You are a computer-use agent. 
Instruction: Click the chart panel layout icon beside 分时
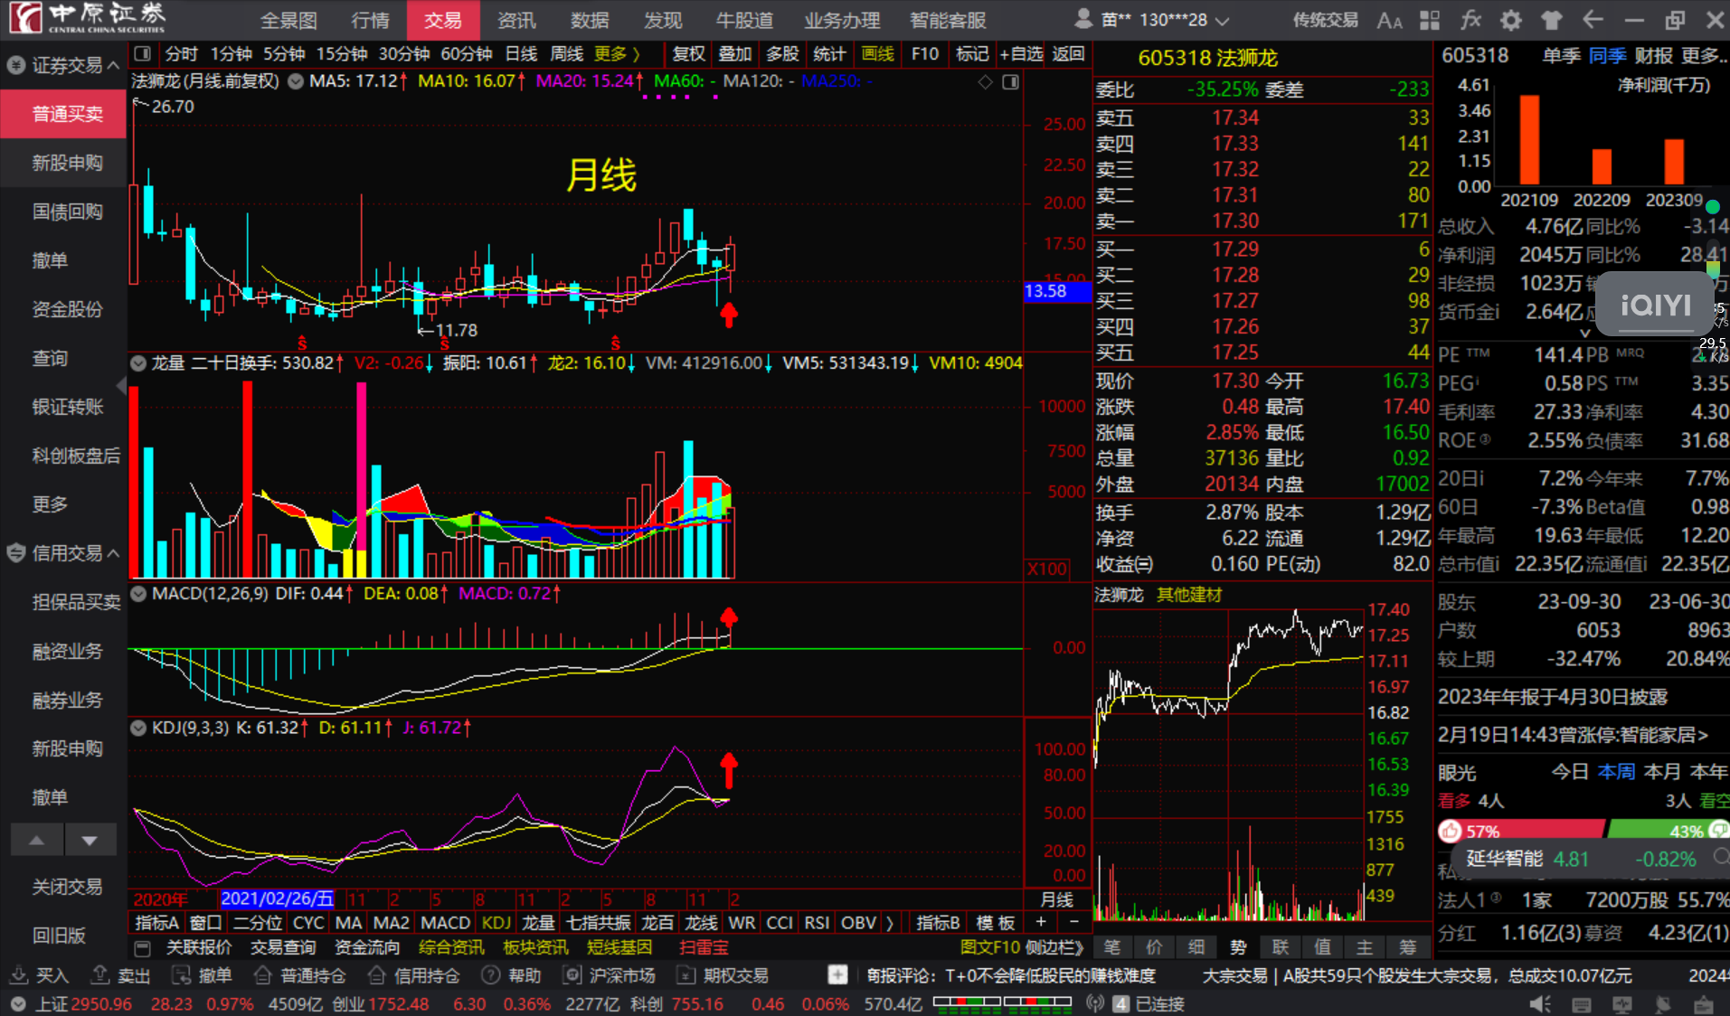pos(143,54)
